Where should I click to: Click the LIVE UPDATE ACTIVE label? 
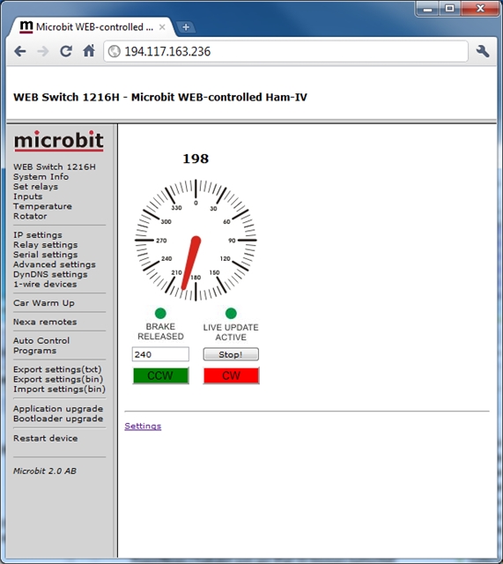[x=231, y=332]
